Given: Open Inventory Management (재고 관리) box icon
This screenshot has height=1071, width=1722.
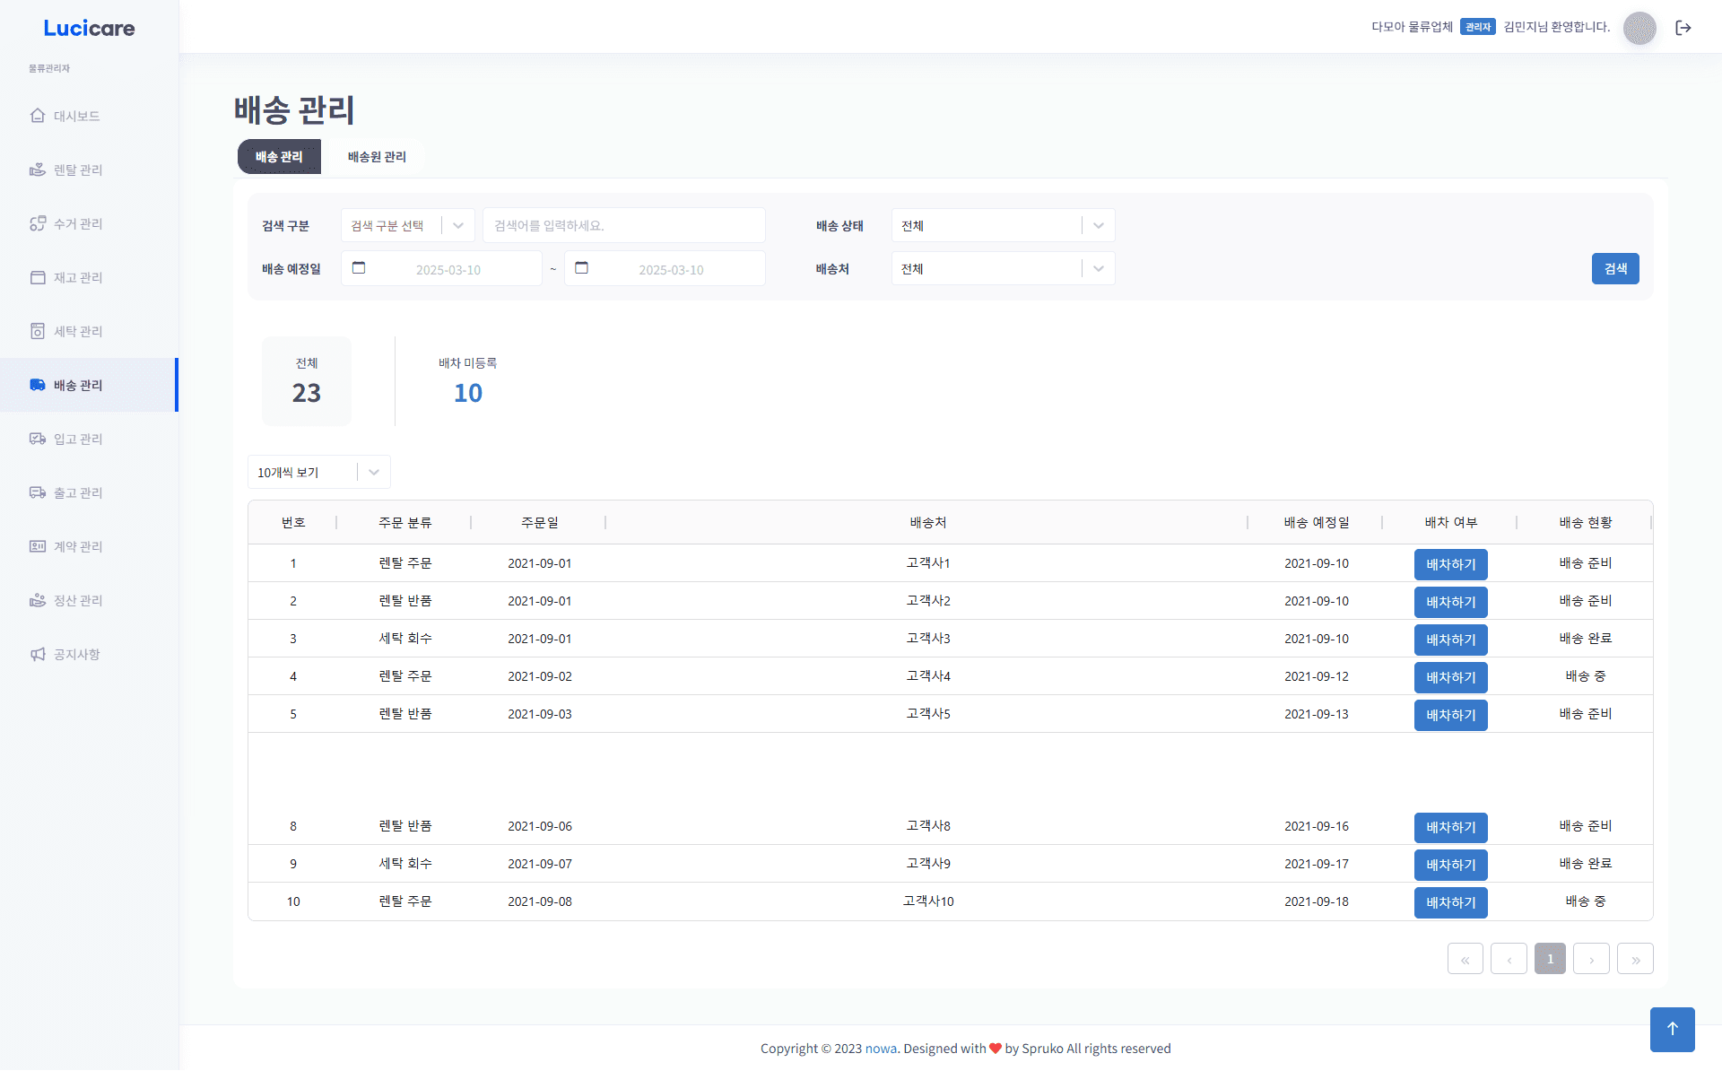Looking at the screenshot, I should pos(38,277).
